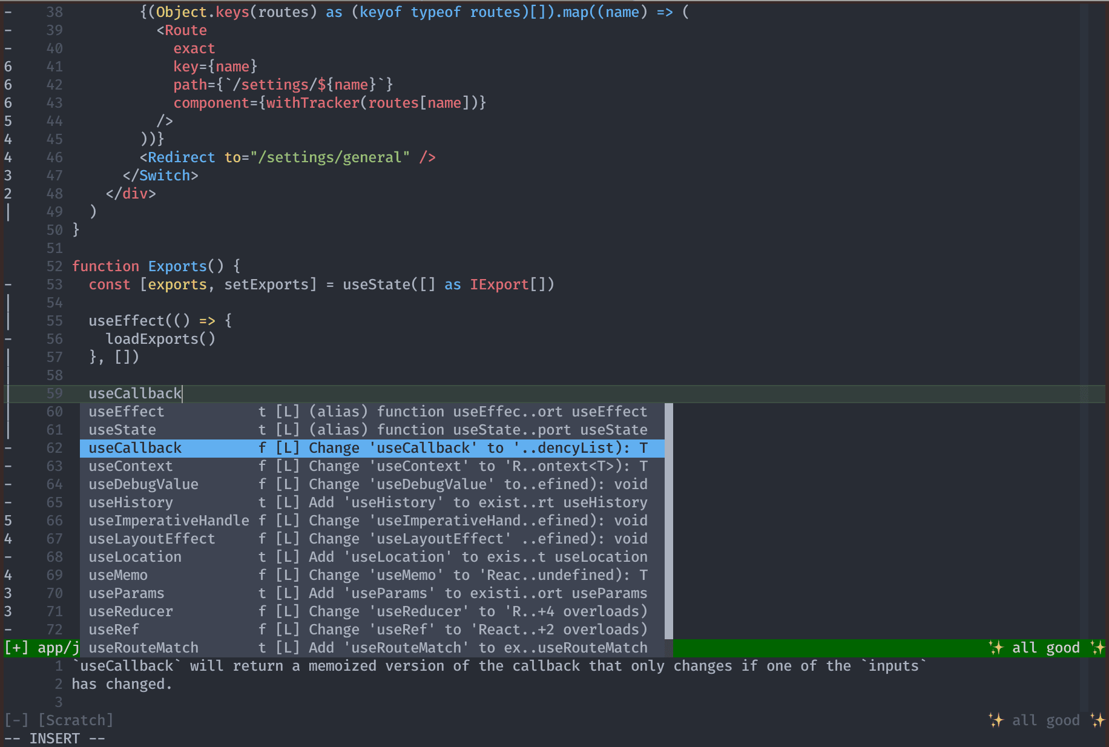The height and width of the screenshot is (747, 1109).
Task: Pick useState completion suggestion
Action: [x=122, y=430]
